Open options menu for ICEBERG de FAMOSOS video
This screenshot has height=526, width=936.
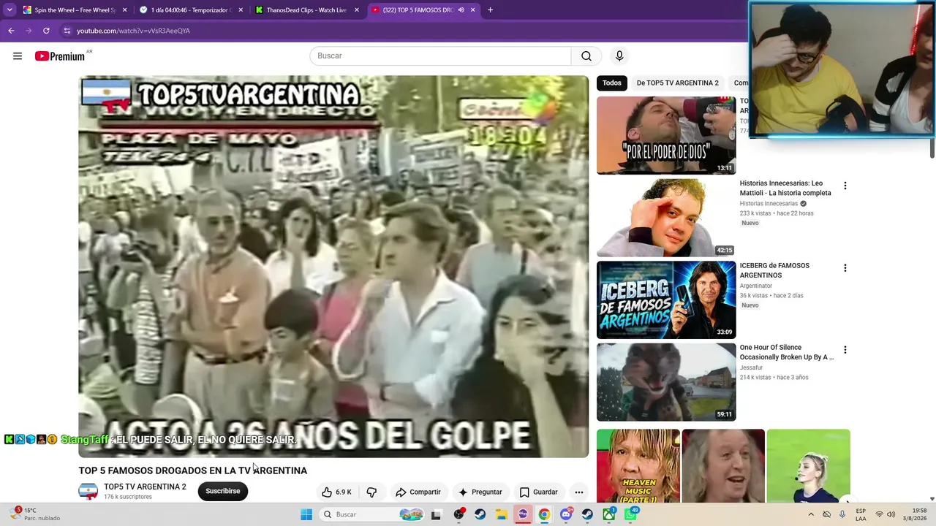coord(845,268)
